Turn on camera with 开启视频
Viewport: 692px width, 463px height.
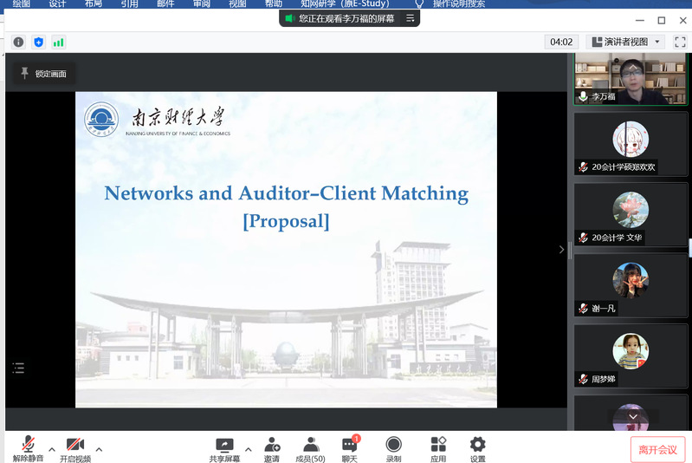coord(74,446)
